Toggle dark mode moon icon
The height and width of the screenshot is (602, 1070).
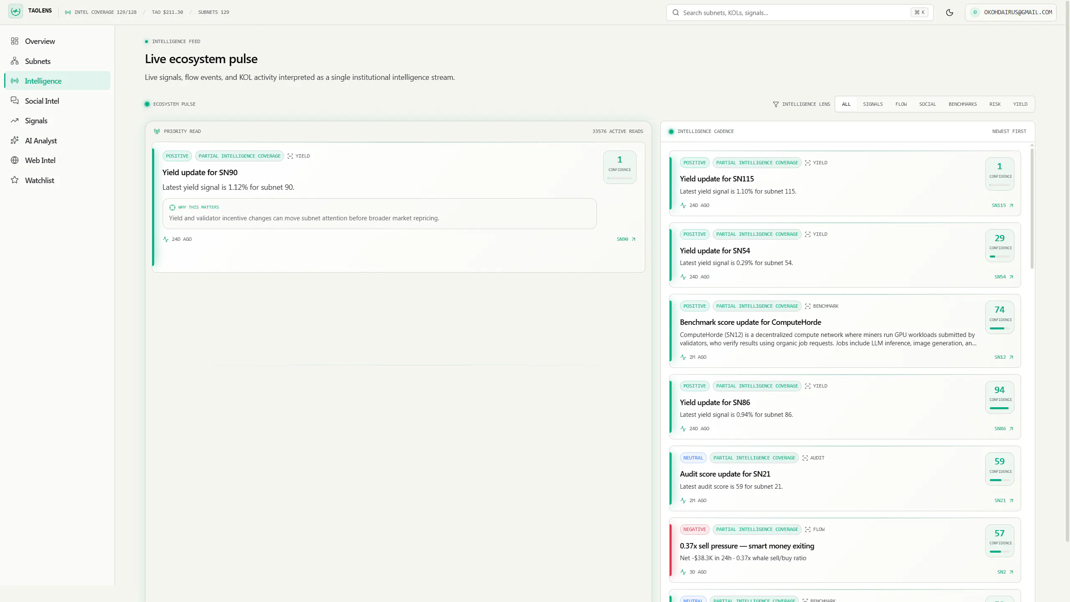(949, 13)
